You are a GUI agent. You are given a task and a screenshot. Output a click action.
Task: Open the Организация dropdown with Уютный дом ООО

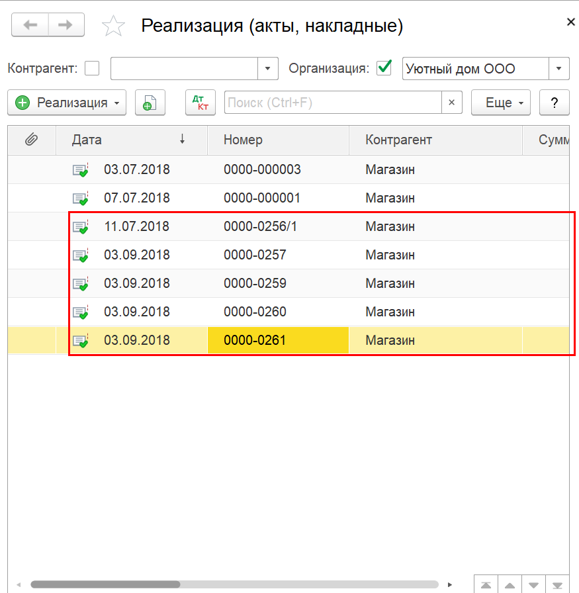tap(558, 68)
